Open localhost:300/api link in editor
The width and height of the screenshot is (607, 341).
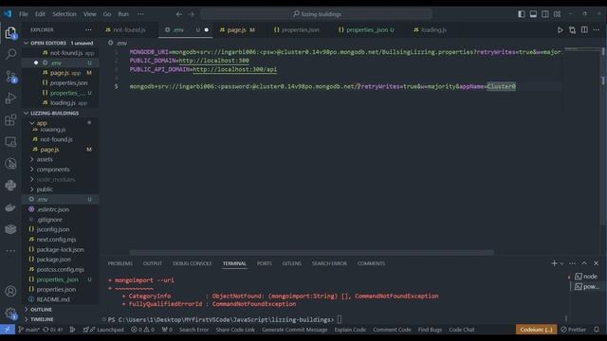(234, 69)
